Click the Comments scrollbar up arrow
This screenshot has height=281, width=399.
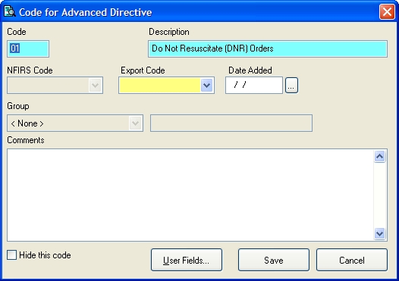point(380,156)
